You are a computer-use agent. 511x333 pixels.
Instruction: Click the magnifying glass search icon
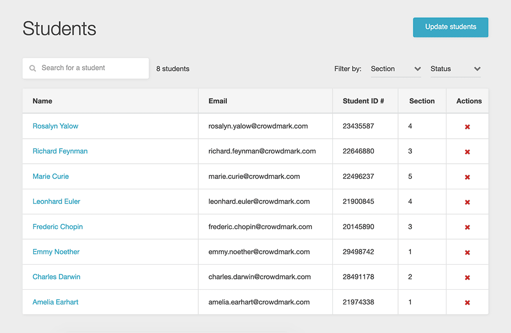point(33,68)
